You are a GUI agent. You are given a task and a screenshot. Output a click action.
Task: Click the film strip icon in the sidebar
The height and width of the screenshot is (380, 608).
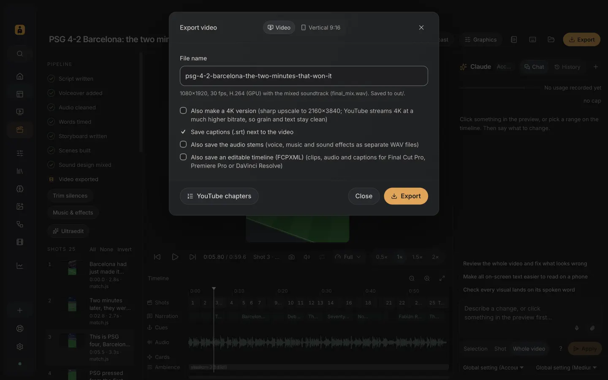pyautogui.click(x=20, y=242)
